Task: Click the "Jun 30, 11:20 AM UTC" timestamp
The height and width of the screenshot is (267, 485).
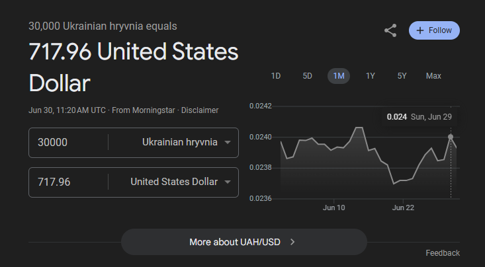Action: click(67, 110)
